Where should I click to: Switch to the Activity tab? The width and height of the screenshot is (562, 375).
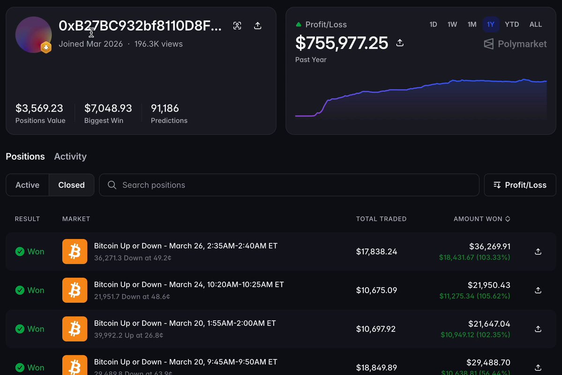pos(70,157)
